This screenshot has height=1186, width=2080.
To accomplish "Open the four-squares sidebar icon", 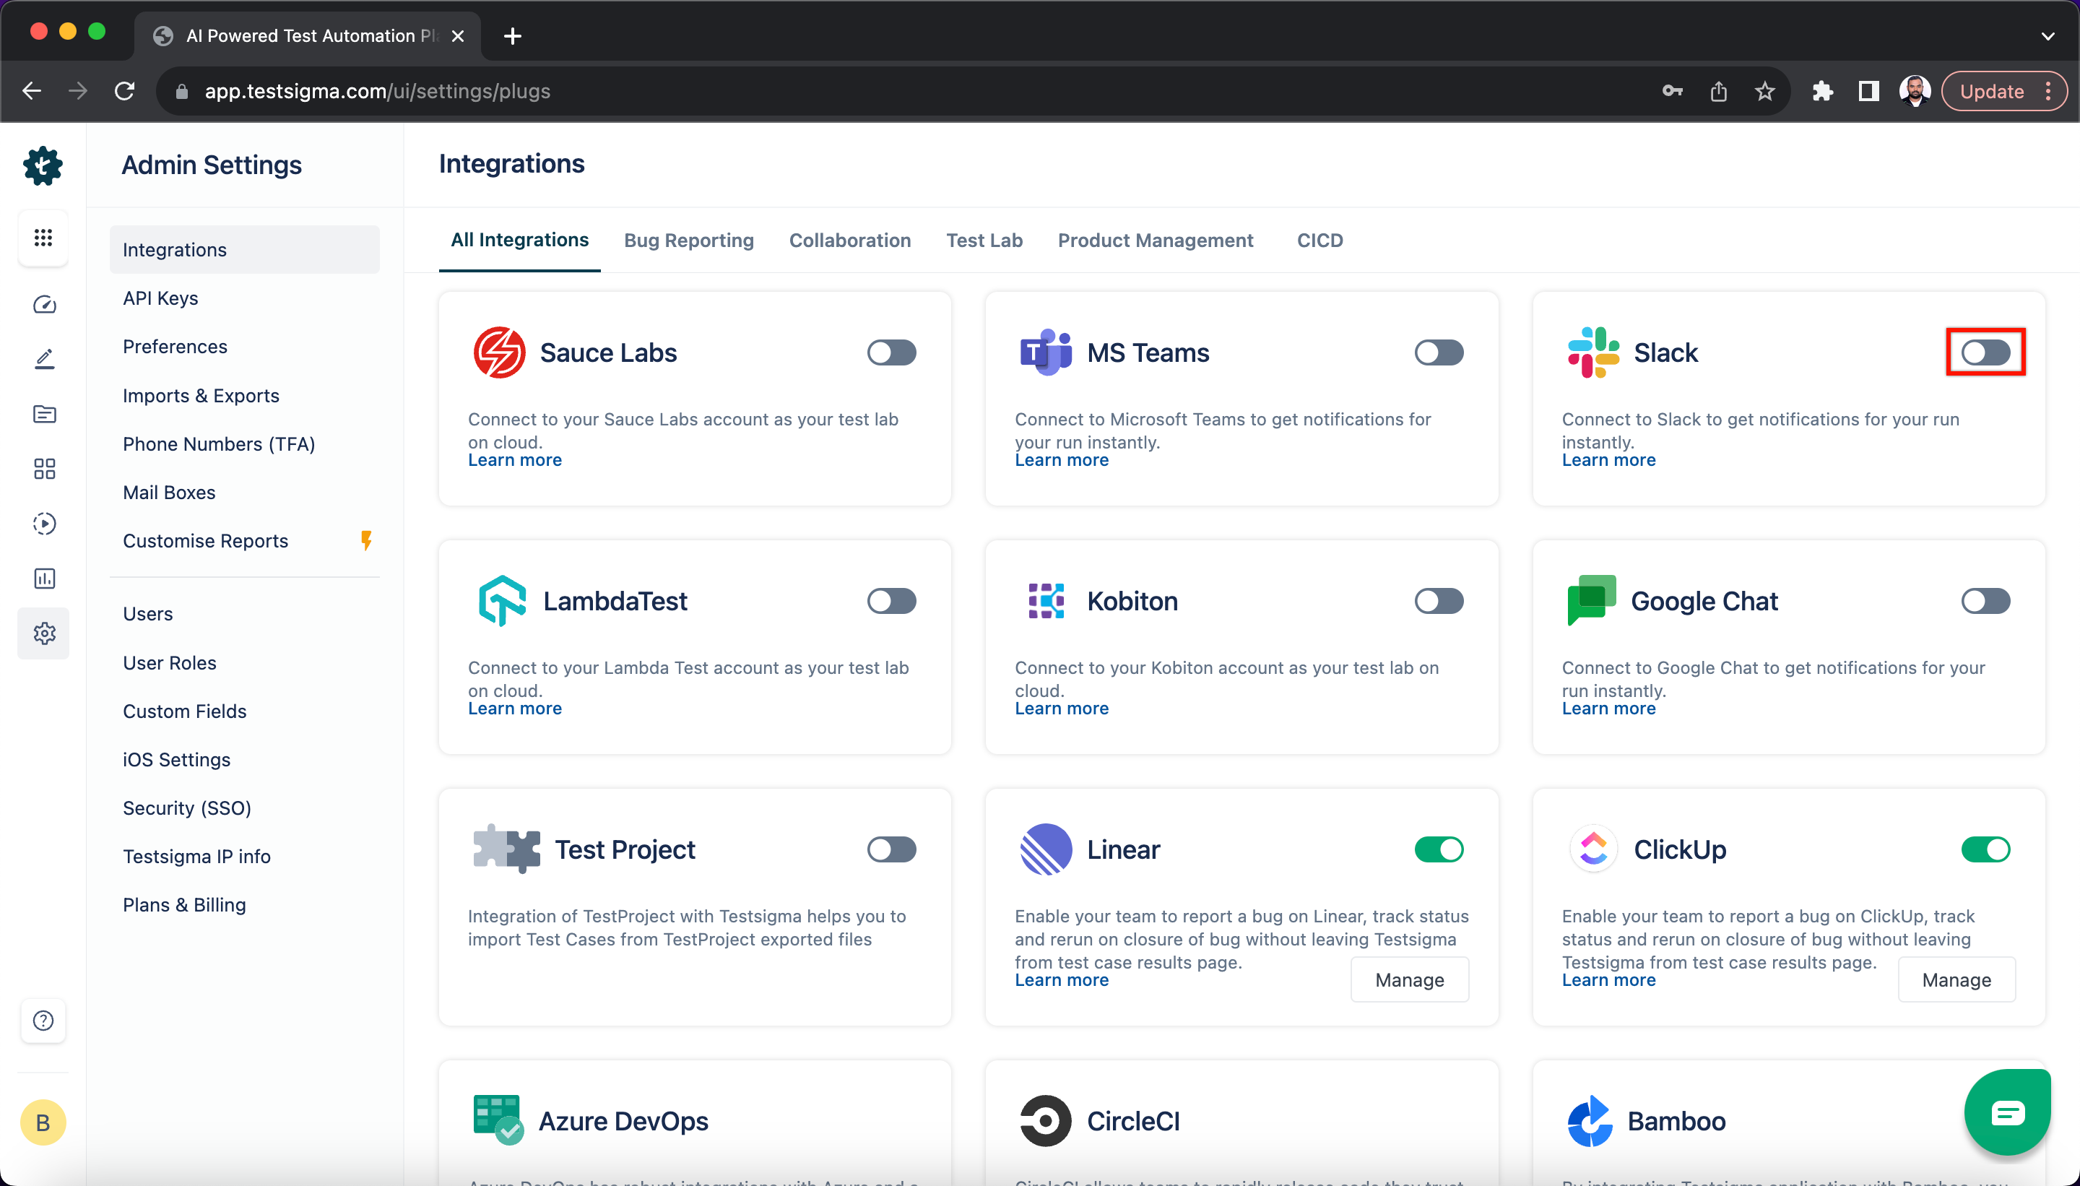I will point(44,468).
